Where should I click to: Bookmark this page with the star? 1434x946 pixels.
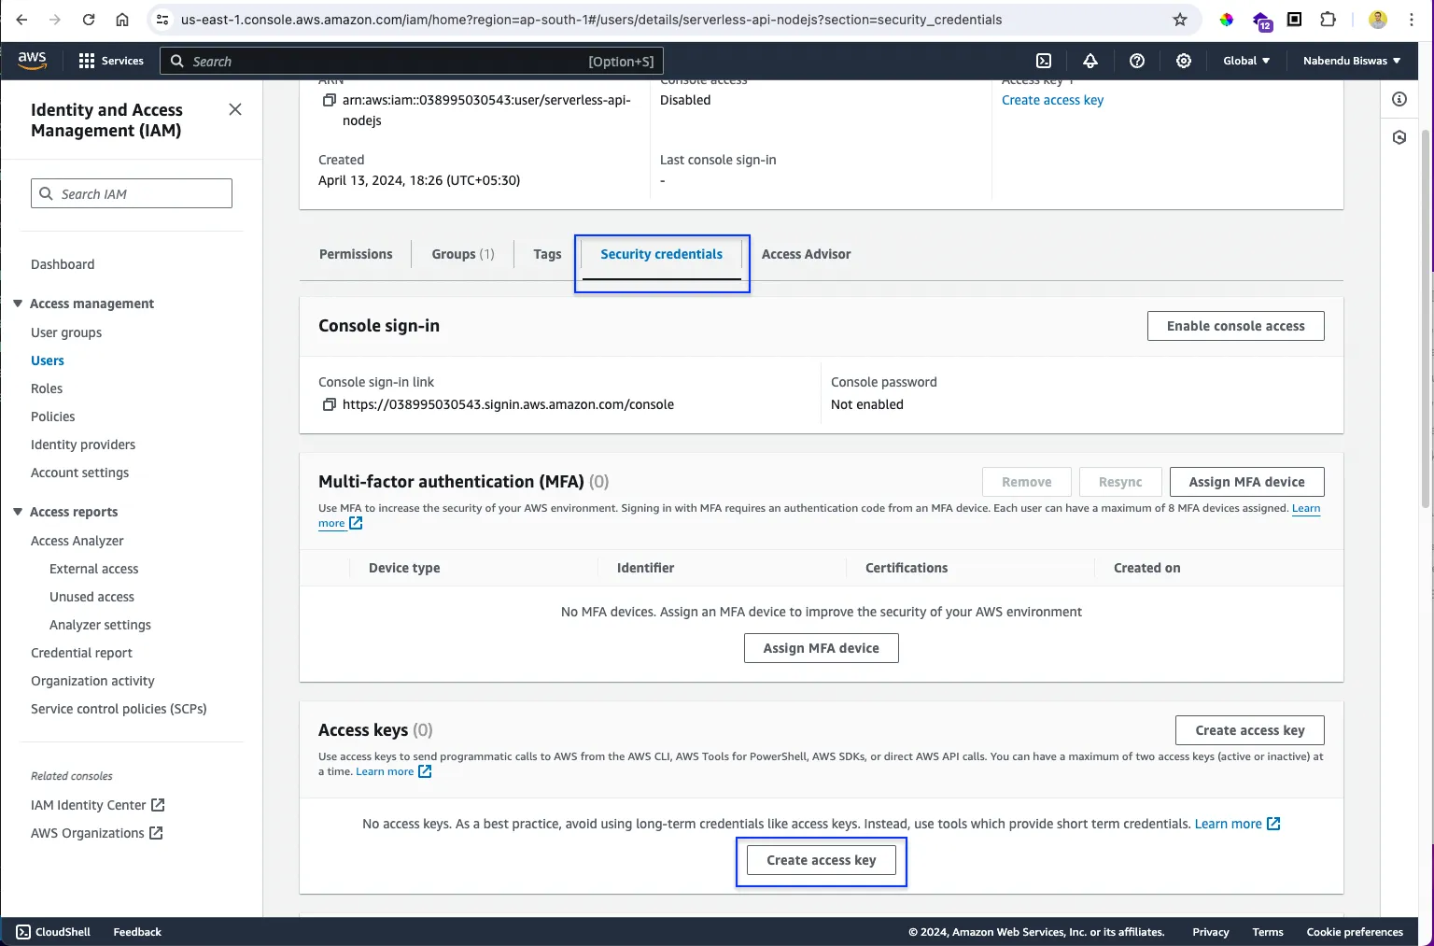click(x=1180, y=20)
